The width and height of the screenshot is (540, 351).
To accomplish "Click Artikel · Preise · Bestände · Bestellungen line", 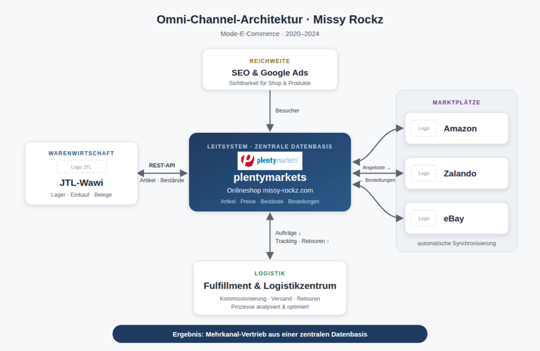I will click(269, 202).
